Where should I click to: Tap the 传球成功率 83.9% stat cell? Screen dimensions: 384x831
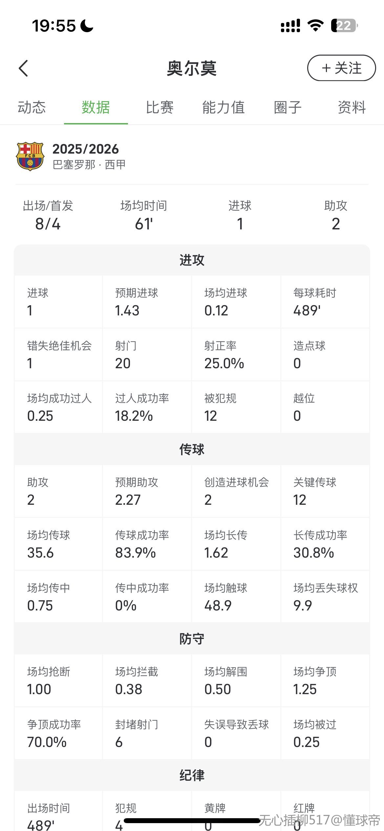pyautogui.click(x=147, y=544)
